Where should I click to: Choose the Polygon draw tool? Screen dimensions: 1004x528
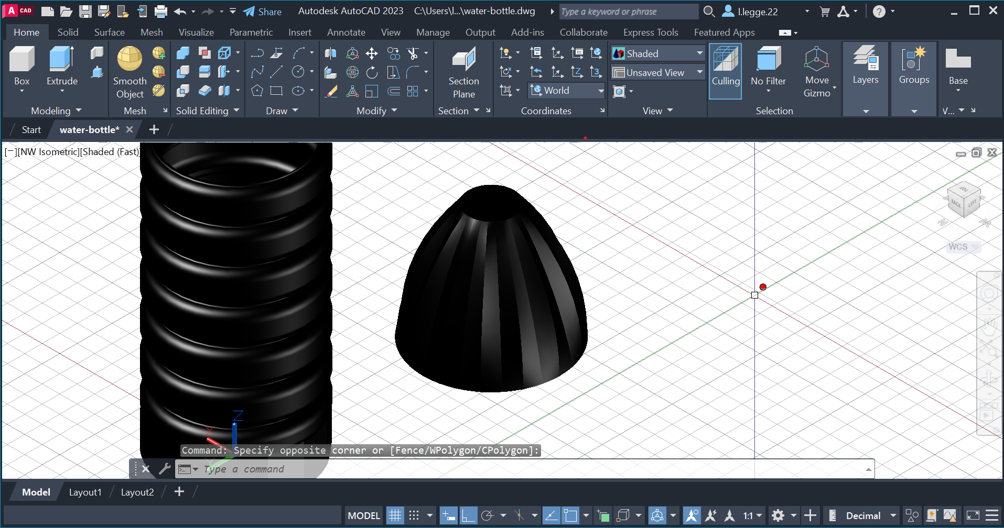click(257, 91)
